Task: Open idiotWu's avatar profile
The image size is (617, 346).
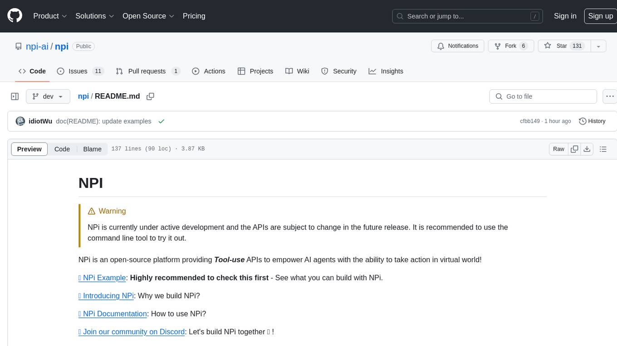Action: (20, 121)
